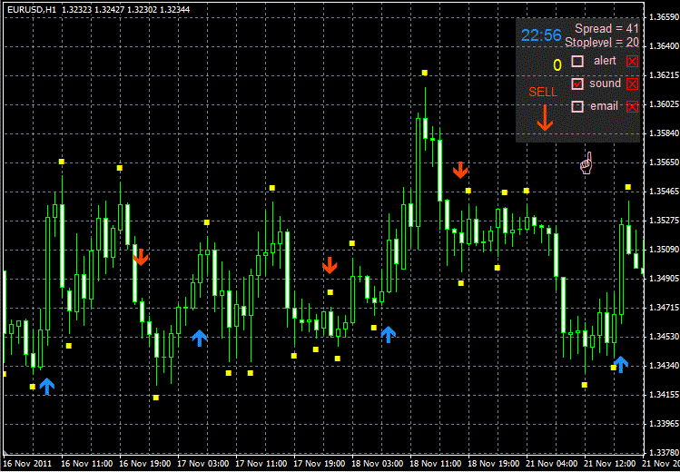The width and height of the screenshot is (680, 472).
Task: Click the 17 Nov 19:00 time label
Action: (320, 463)
